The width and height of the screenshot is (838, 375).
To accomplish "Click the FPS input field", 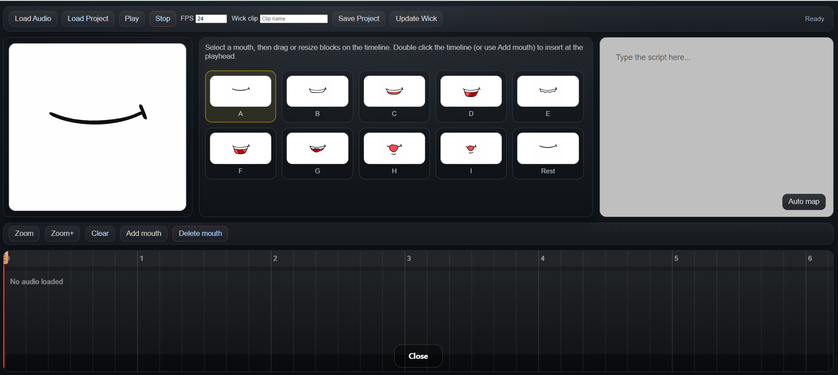I will (x=211, y=19).
